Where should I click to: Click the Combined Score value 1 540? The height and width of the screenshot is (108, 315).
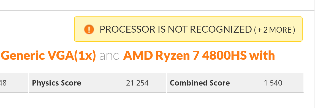[273, 83]
